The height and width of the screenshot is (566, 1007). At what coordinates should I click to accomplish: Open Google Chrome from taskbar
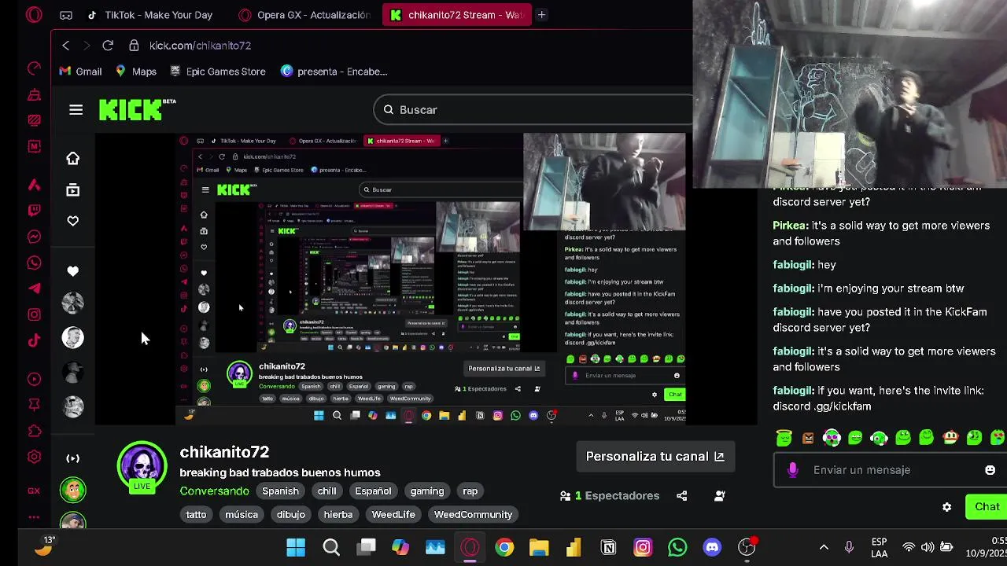pyautogui.click(x=504, y=547)
